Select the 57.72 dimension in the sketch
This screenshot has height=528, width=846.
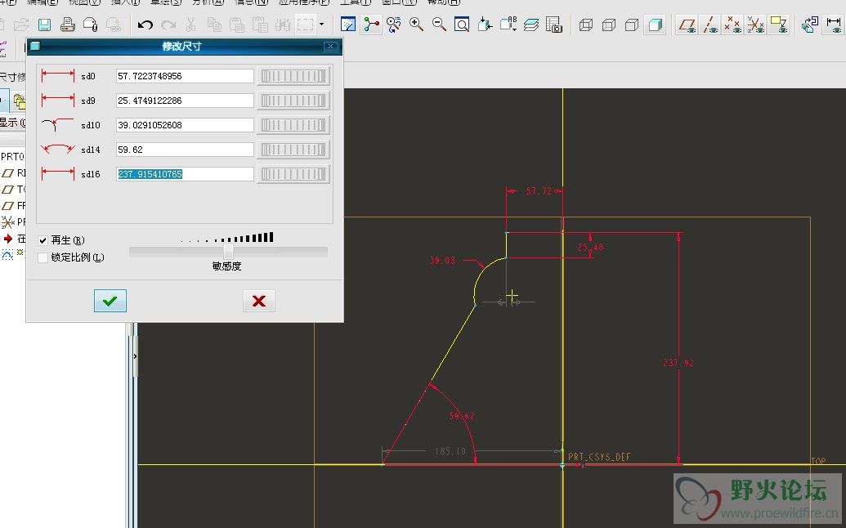(539, 191)
